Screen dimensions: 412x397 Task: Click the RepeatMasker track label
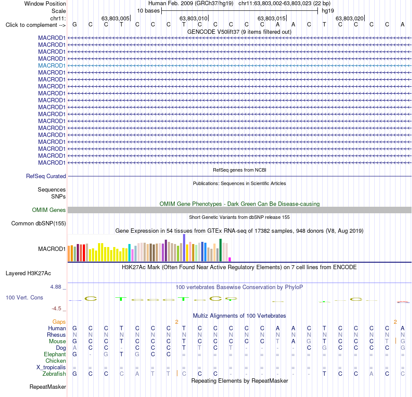click(48, 387)
